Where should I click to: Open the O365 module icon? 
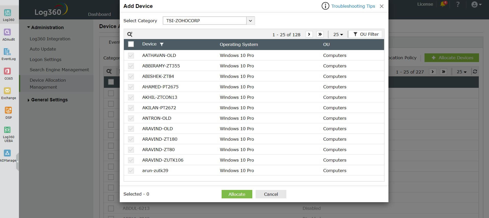(7, 71)
